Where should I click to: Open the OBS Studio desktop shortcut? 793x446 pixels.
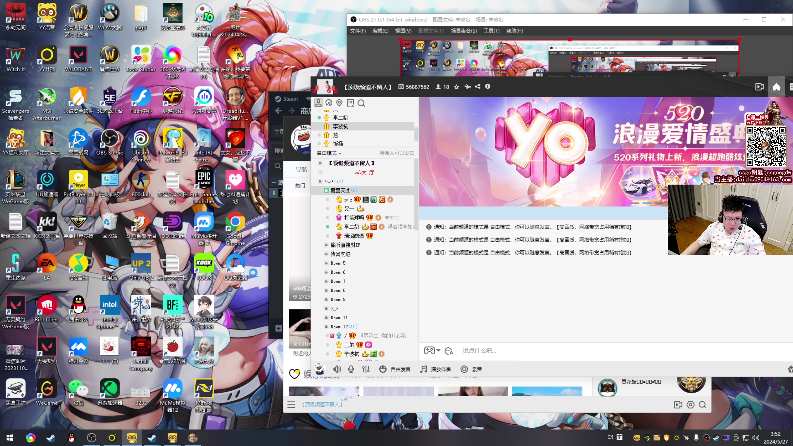(x=110, y=142)
